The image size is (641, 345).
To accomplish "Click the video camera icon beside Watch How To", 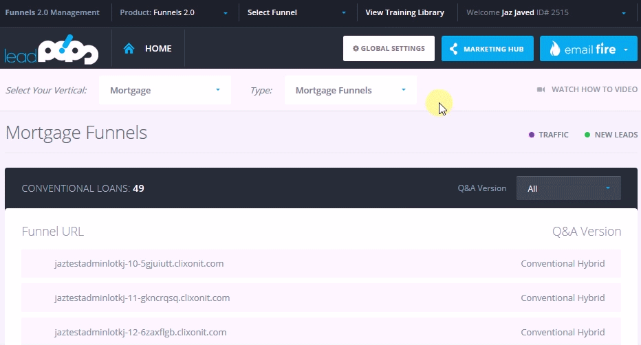I will click(x=541, y=89).
